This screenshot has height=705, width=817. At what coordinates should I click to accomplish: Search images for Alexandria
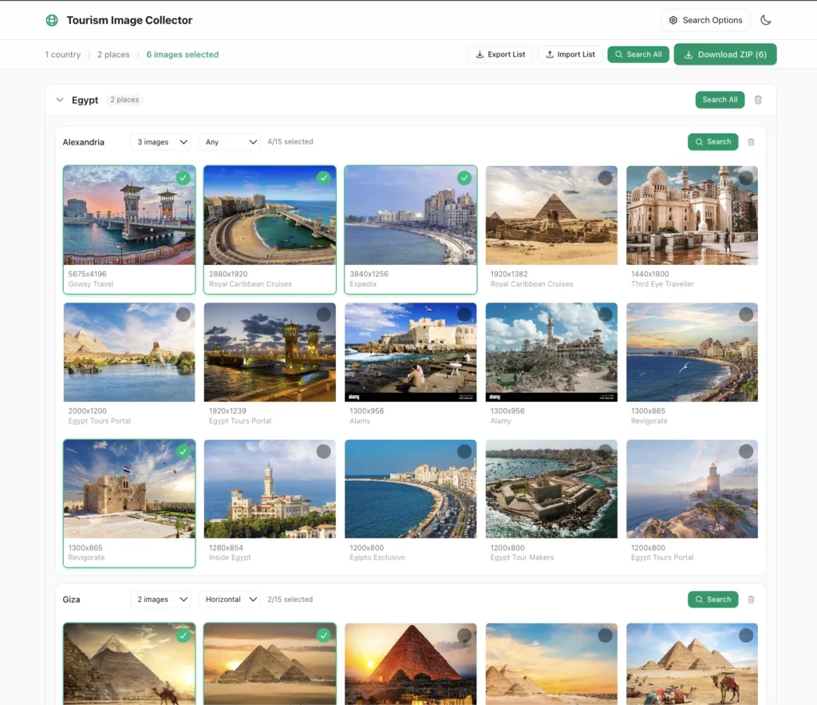(712, 142)
